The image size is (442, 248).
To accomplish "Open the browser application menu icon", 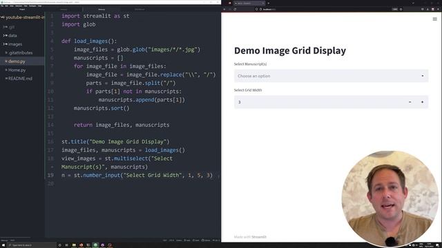I will pyautogui.click(x=438, y=9).
